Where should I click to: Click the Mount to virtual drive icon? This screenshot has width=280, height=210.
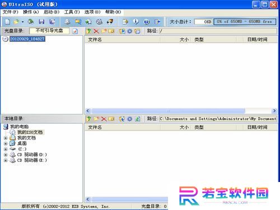(x=99, y=22)
